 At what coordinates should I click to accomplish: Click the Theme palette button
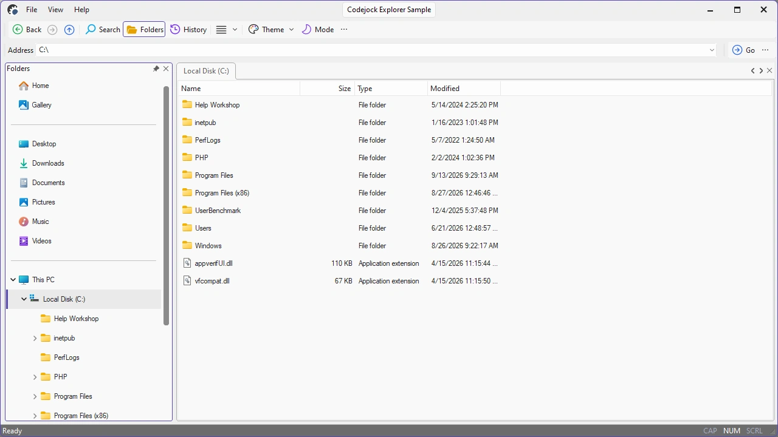pos(266,29)
